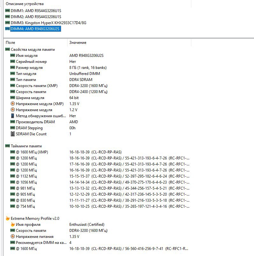Click the voltage icon for 'Напряжение питания'
Screen dimensions: 254x256
(13, 237)
